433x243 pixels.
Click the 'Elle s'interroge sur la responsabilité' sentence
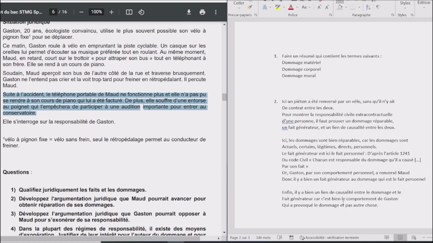pos(59,122)
